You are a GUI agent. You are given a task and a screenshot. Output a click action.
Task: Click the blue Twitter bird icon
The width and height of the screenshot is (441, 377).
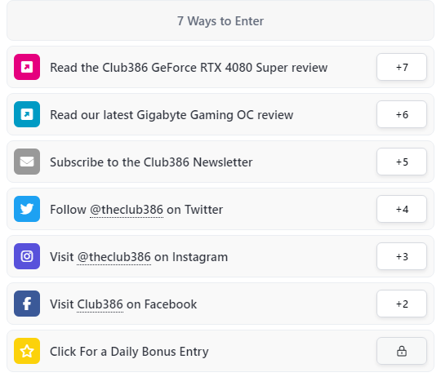coord(27,209)
